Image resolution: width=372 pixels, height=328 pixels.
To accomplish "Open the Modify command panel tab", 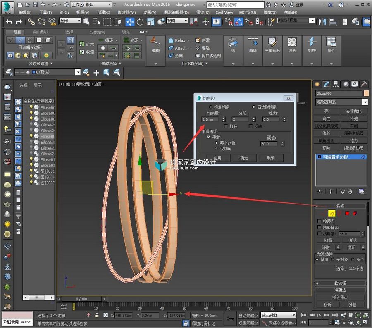I will (327, 84).
